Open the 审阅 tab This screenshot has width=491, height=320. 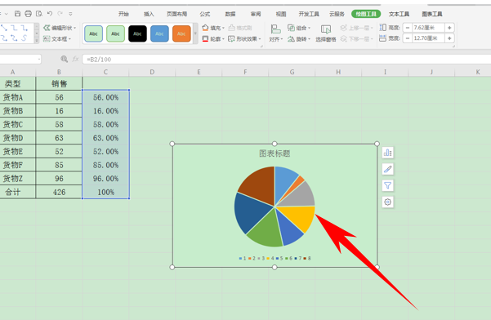[256, 14]
